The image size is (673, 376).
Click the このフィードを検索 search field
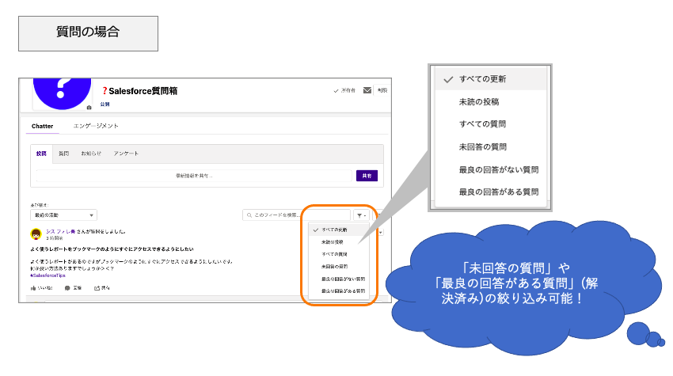(x=297, y=215)
